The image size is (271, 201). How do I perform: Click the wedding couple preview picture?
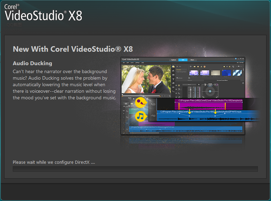pos(146,79)
